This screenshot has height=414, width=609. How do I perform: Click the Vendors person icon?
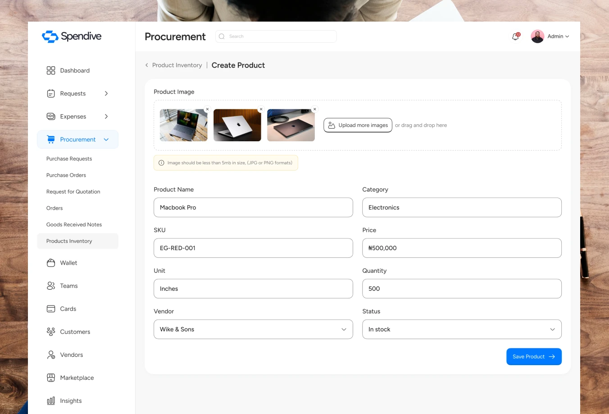tap(51, 355)
